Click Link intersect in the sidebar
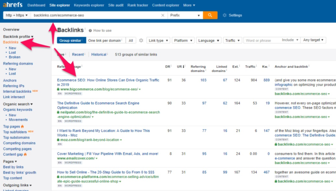The image size is (336, 191). [14, 97]
